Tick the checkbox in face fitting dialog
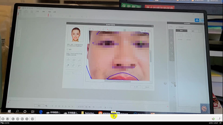The width and height of the screenshot is (223, 125). [67, 49]
